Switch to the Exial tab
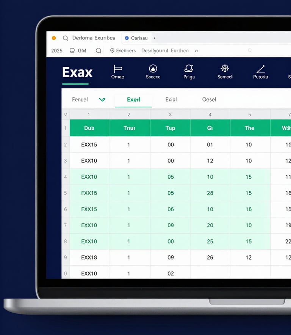Image resolution: width=291 pixels, height=335 pixels. tap(171, 99)
